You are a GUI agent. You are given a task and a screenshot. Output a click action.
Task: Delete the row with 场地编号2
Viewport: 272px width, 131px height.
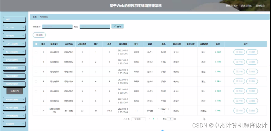point(252,62)
